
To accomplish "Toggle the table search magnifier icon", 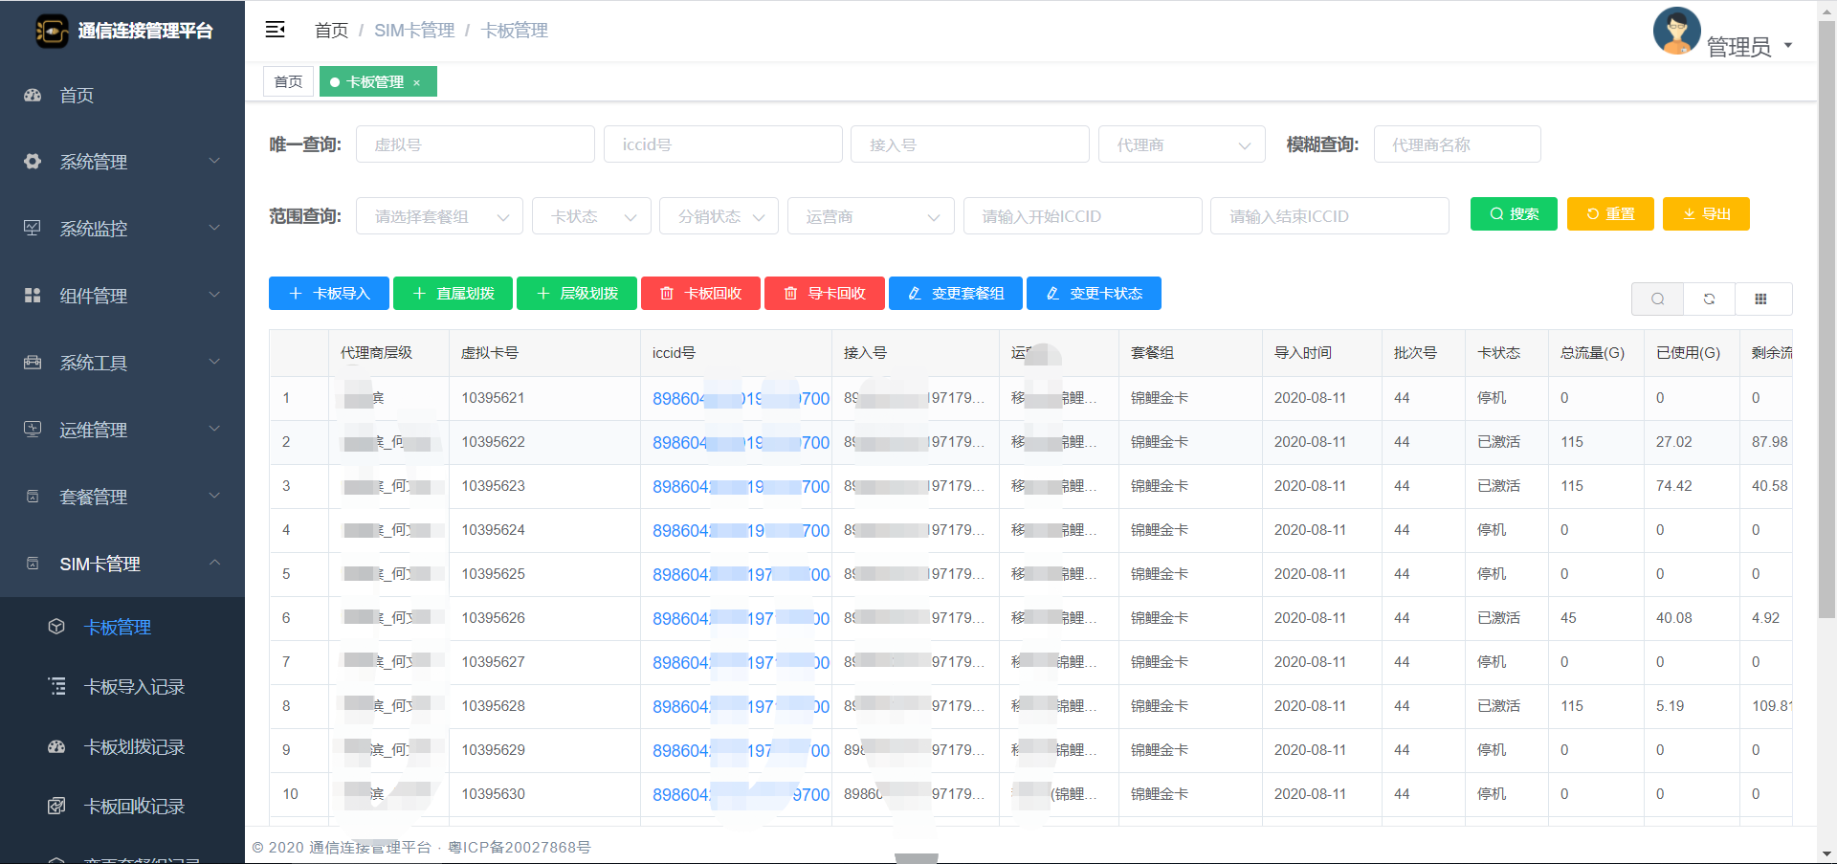I will pyautogui.click(x=1657, y=299).
